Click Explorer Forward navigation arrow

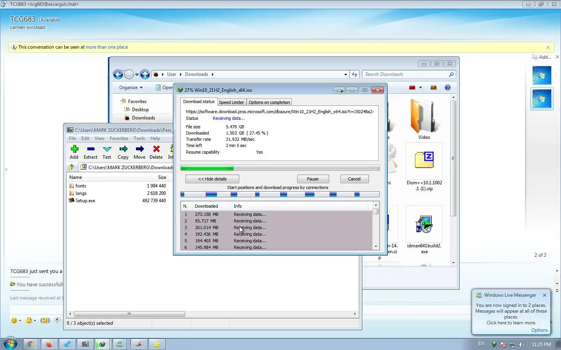[129, 74]
